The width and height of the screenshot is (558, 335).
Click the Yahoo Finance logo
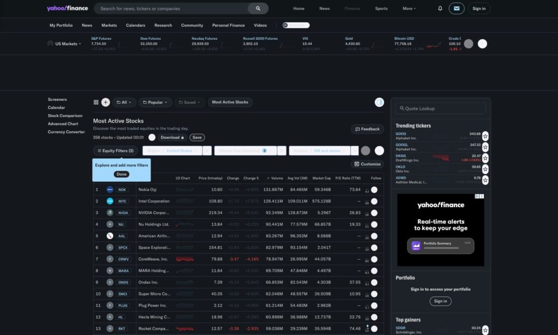67,8
